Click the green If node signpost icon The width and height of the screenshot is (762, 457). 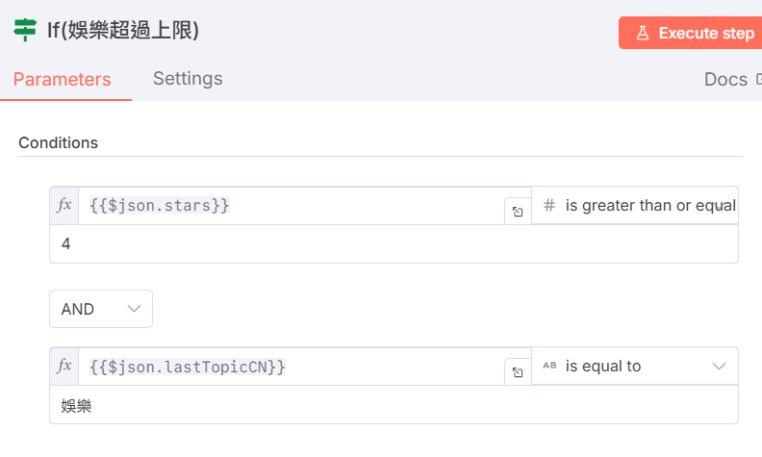25,31
